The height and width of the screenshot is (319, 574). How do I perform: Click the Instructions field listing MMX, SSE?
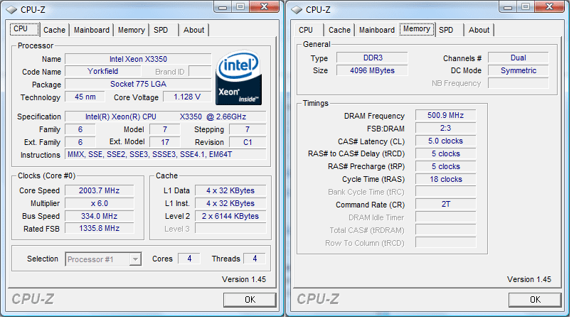click(166, 154)
